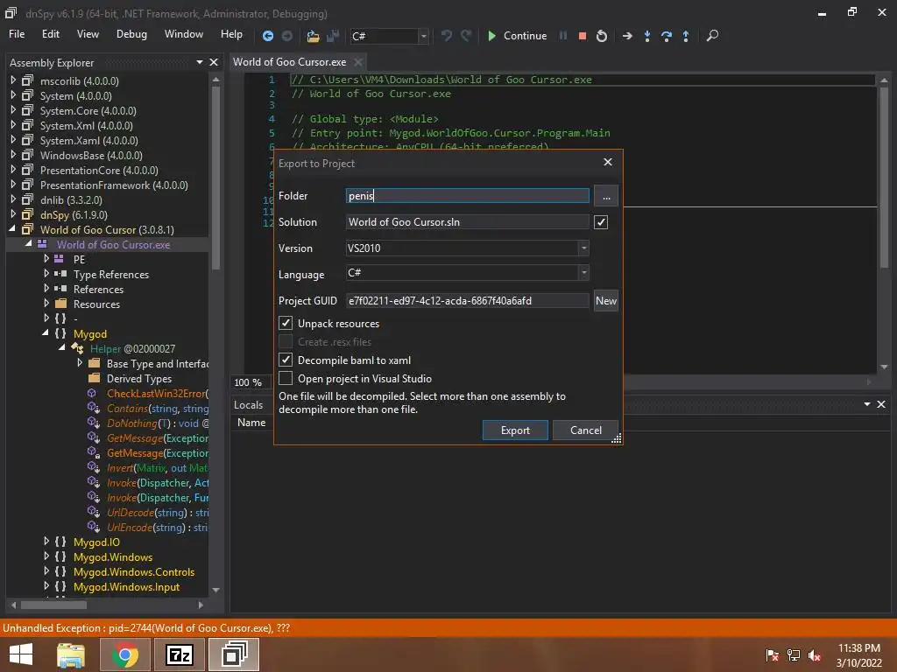Click the Folder input field
The width and height of the screenshot is (897, 672).
click(468, 196)
